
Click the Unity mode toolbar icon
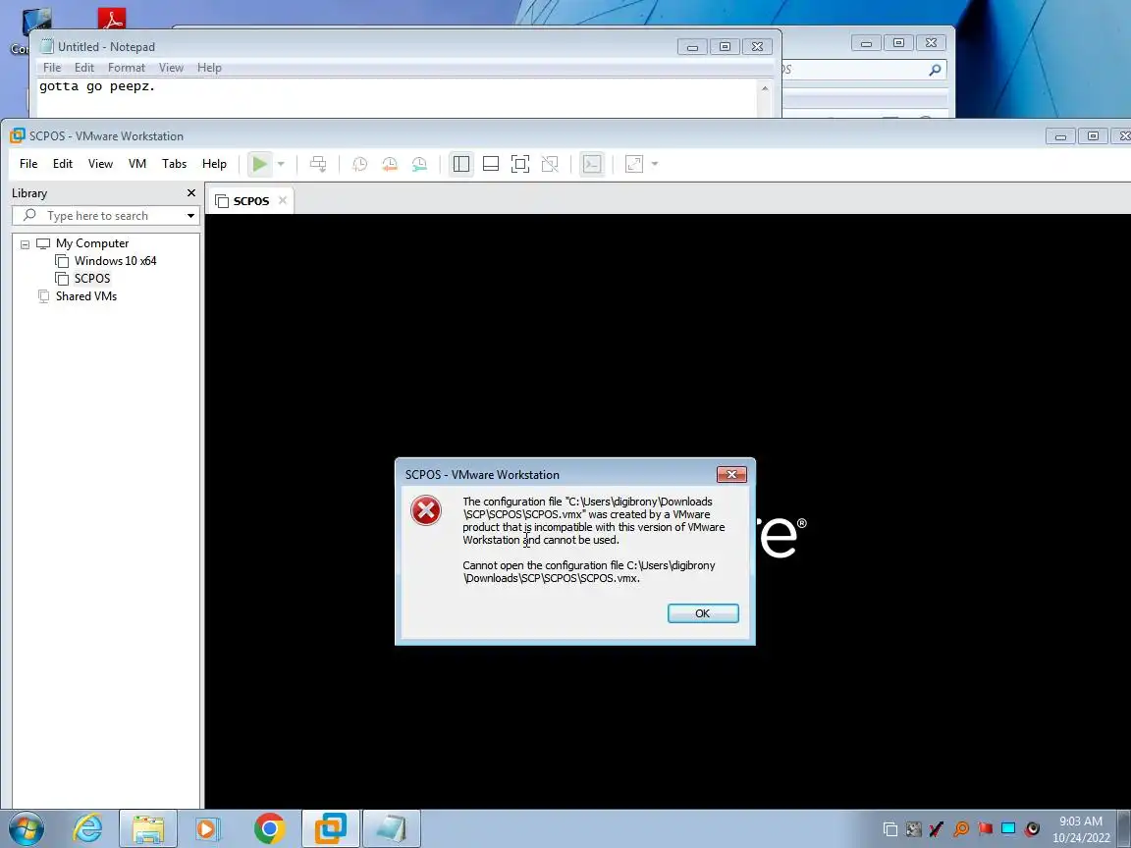(x=550, y=165)
